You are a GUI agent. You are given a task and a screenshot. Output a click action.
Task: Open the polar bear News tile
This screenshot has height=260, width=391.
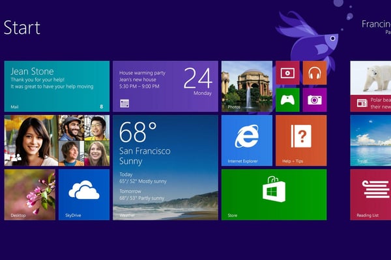(371, 86)
